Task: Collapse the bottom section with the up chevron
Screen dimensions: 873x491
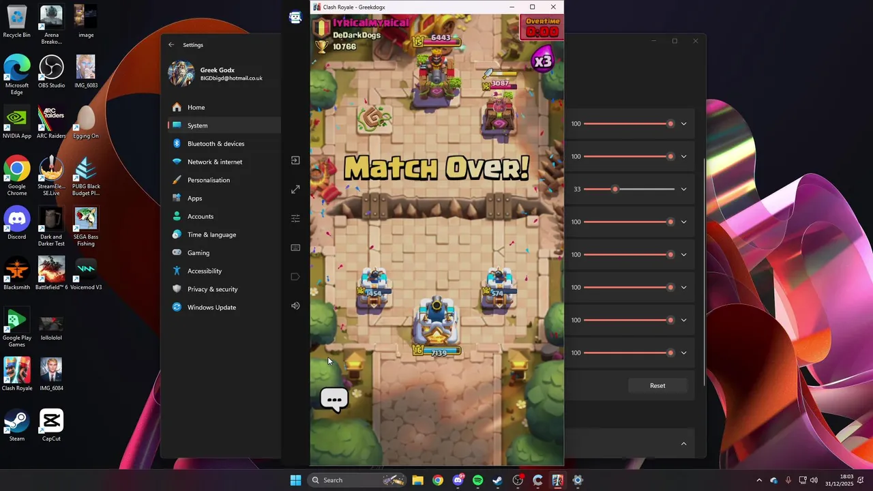Action: [x=683, y=444]
